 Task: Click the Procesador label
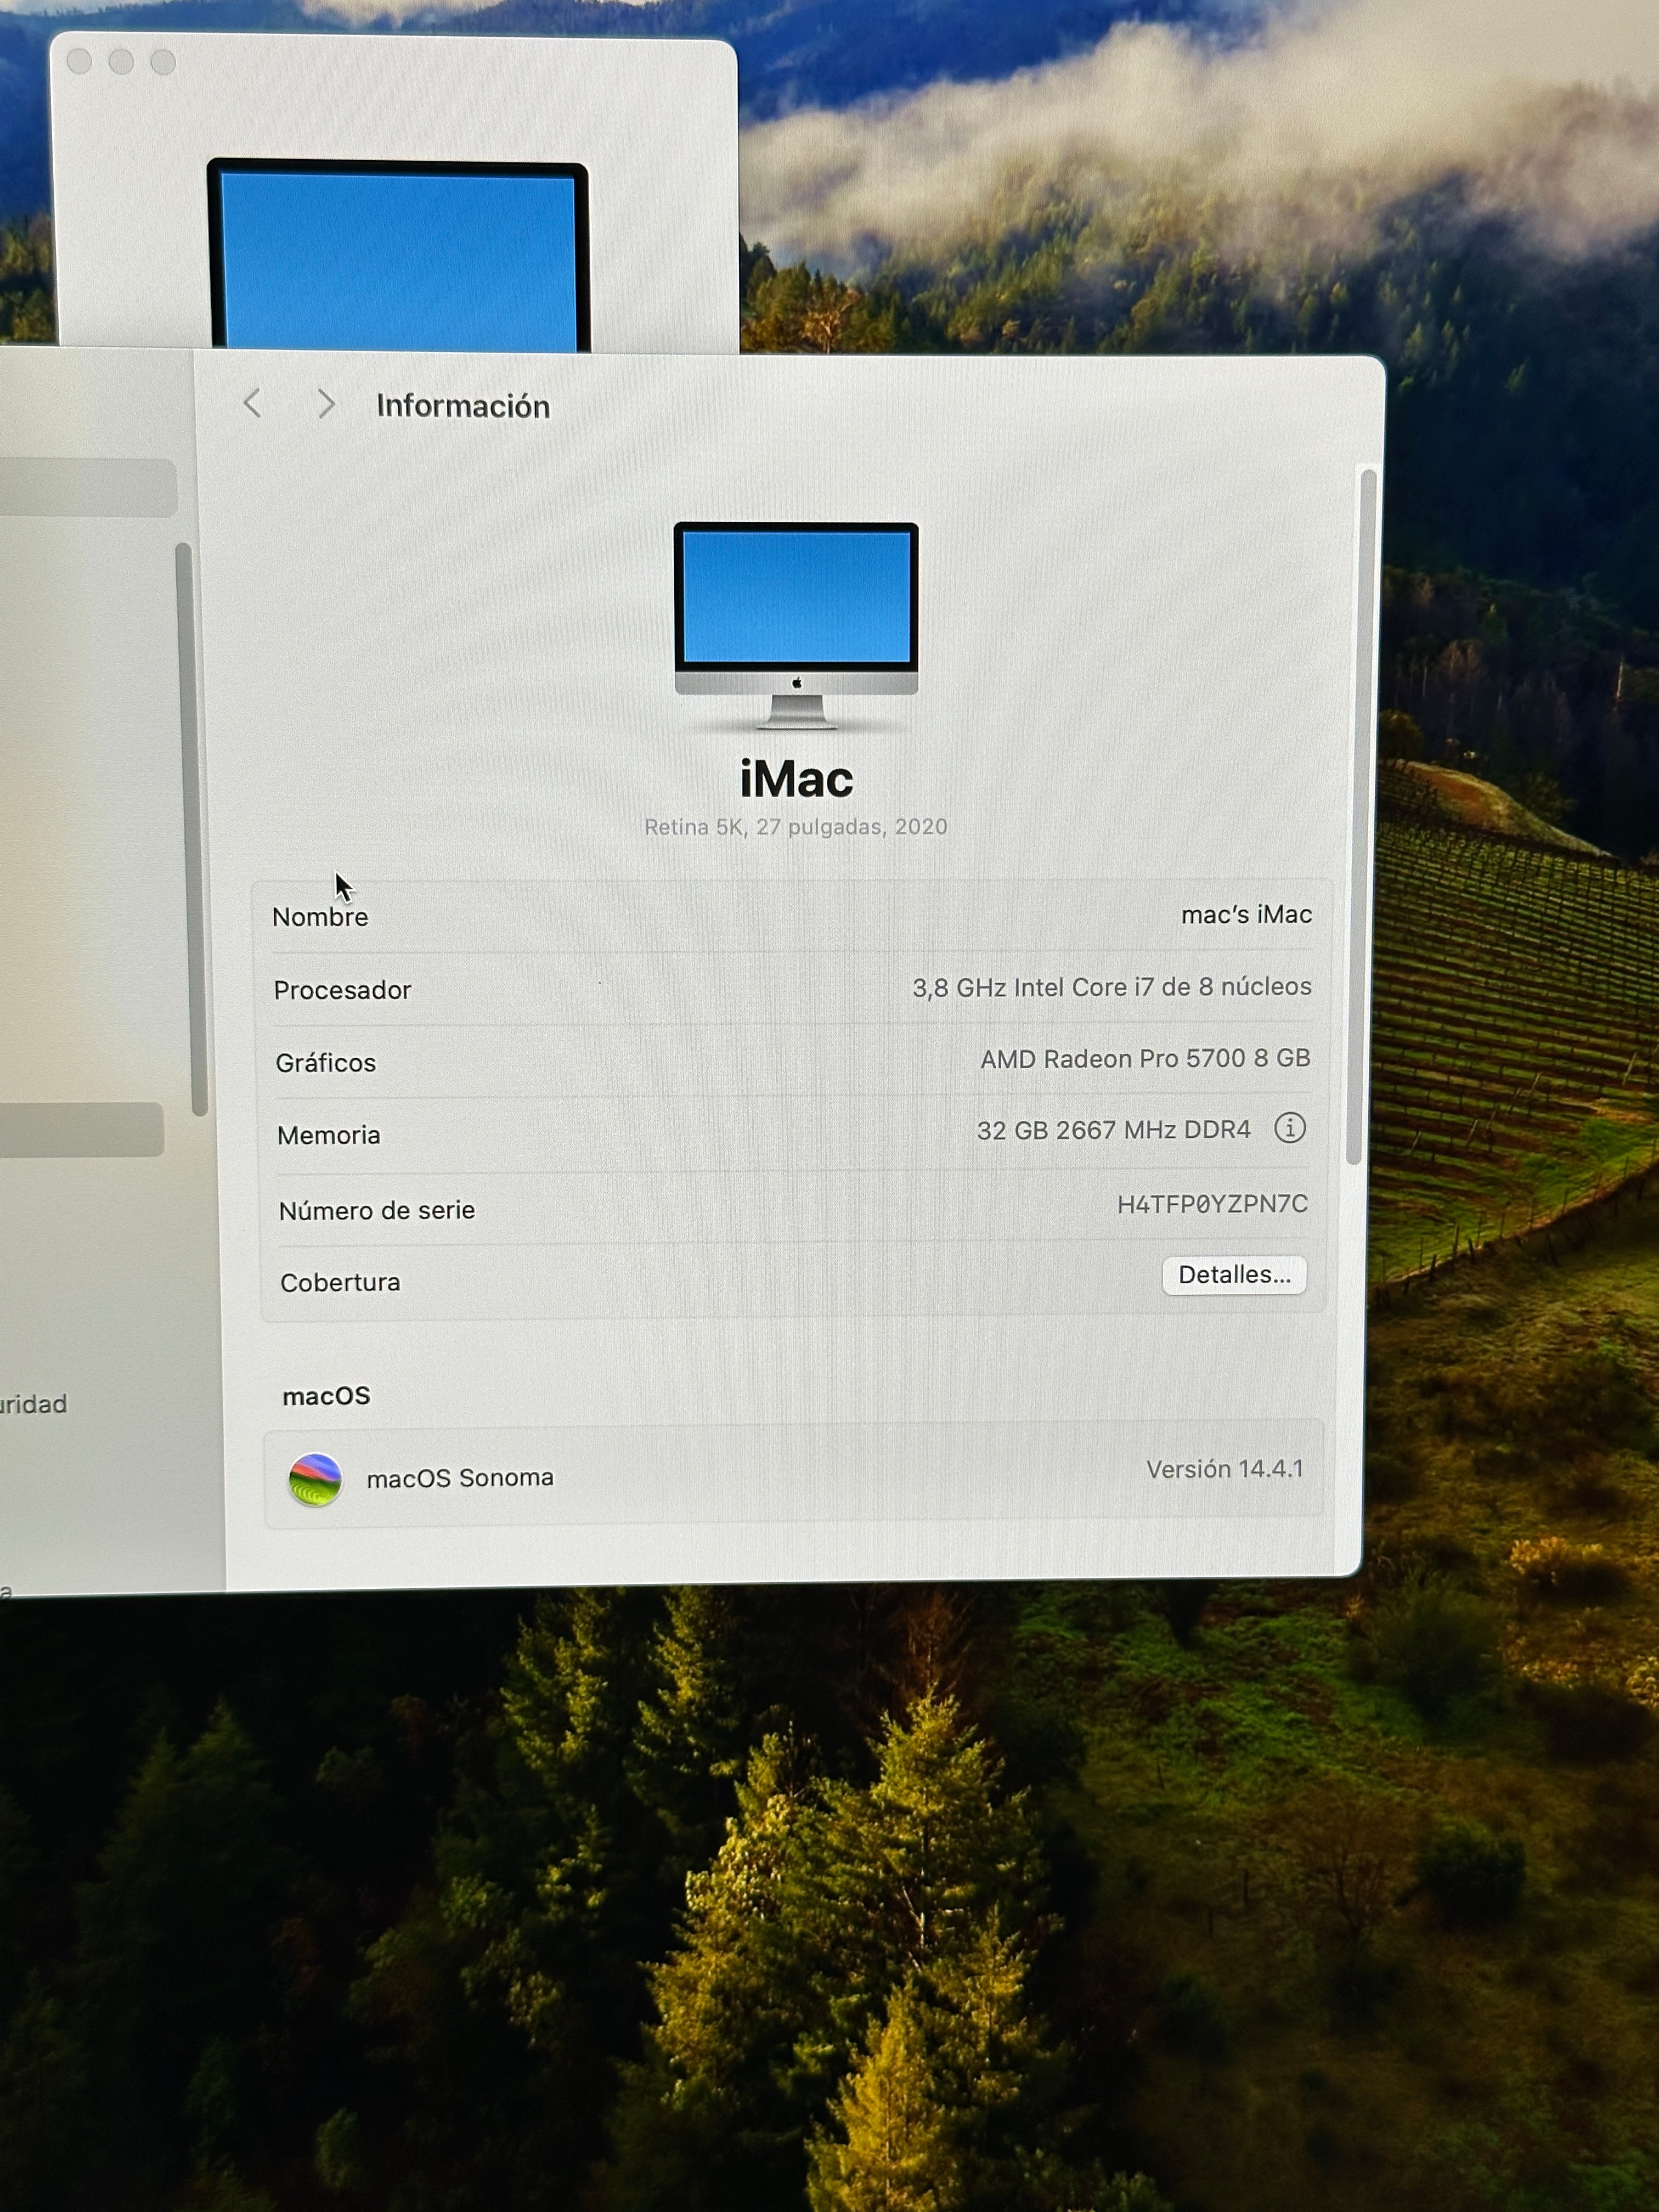point(342,990)
